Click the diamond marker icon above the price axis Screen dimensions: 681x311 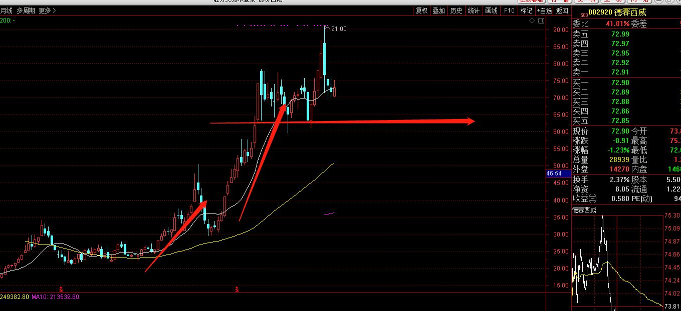[x=532, y=21]
